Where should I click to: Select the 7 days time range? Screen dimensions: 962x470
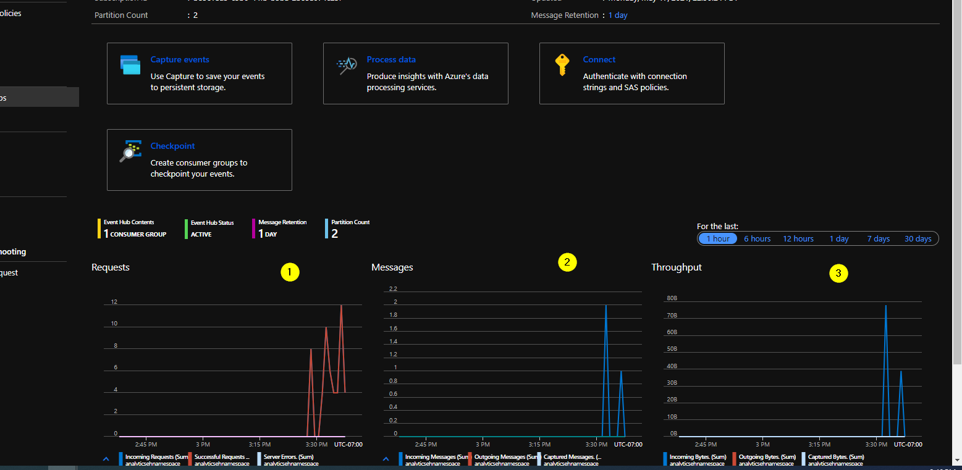point(877,238)
